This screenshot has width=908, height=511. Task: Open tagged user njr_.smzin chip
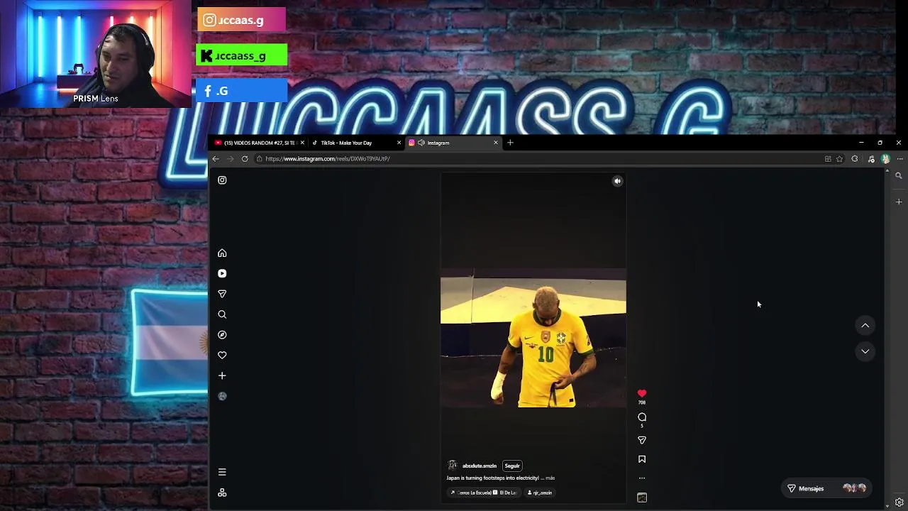coord(539,493)
